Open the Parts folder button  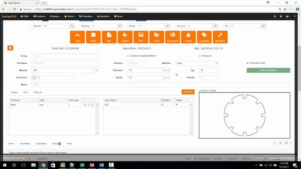[x=157, y=37]
